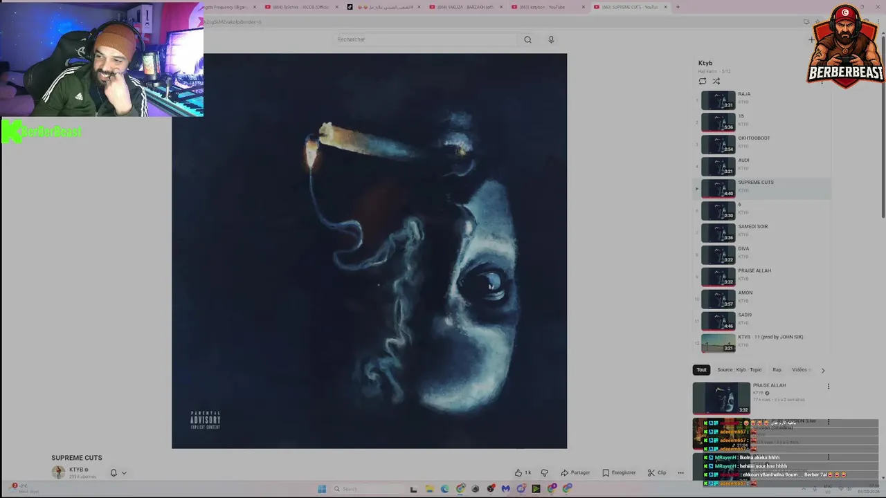
Task: Play SAMEDI SOIR from the playlist
Action: [761, 233]
